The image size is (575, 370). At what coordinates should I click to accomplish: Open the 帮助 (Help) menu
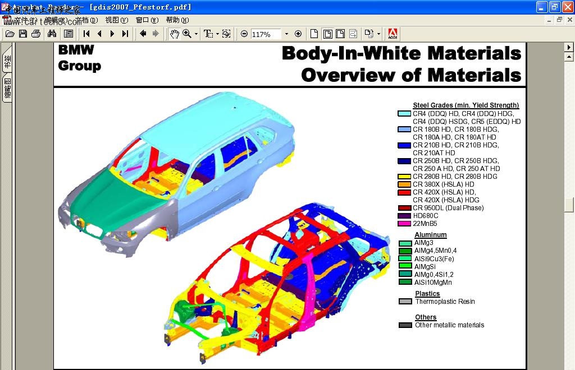click(x=177, y=20)
